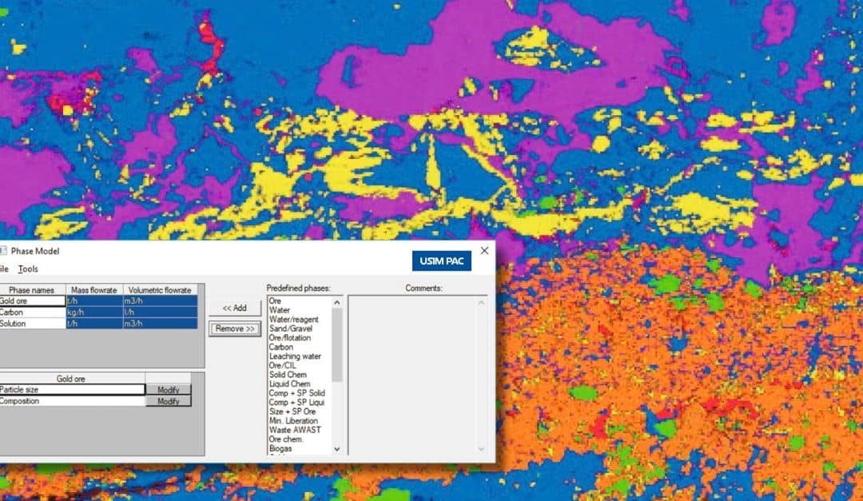Select the Particle size row
The image size is (863, 501).
(72, 390)
